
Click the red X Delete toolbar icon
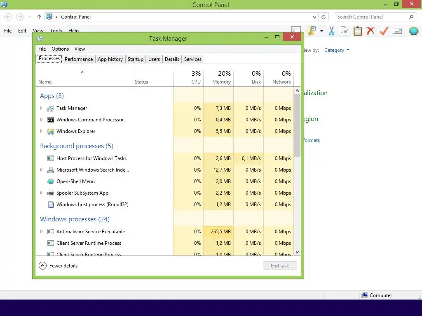(x=370, y=31)
